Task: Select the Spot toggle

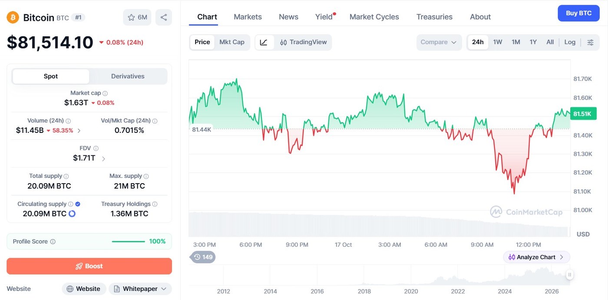Action: click(x=51, y=76)
